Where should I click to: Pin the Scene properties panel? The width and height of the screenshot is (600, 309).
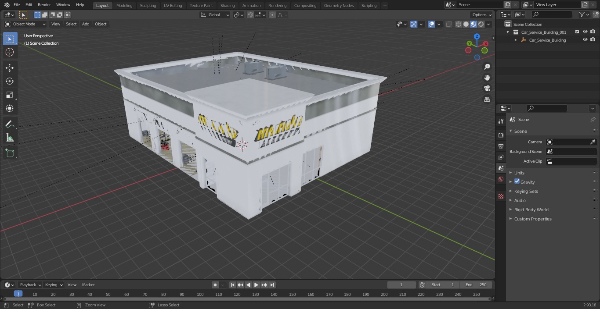(x=593, y=120)
